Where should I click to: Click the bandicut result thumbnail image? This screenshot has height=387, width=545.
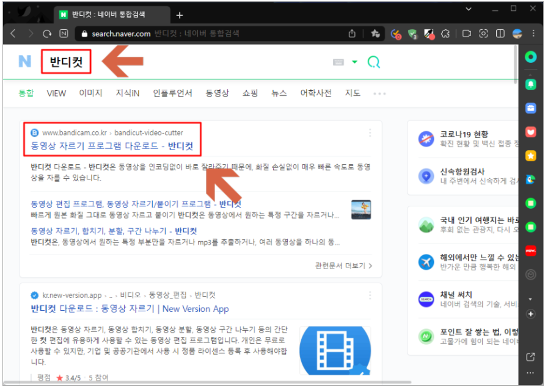361,210
